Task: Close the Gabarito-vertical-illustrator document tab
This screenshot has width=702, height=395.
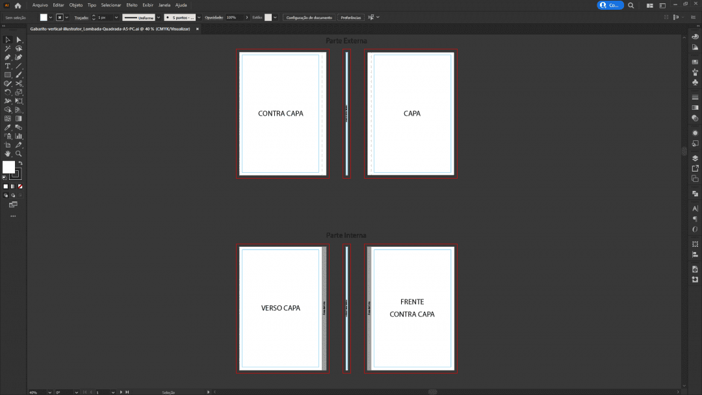Action: (x=198, y=29)
